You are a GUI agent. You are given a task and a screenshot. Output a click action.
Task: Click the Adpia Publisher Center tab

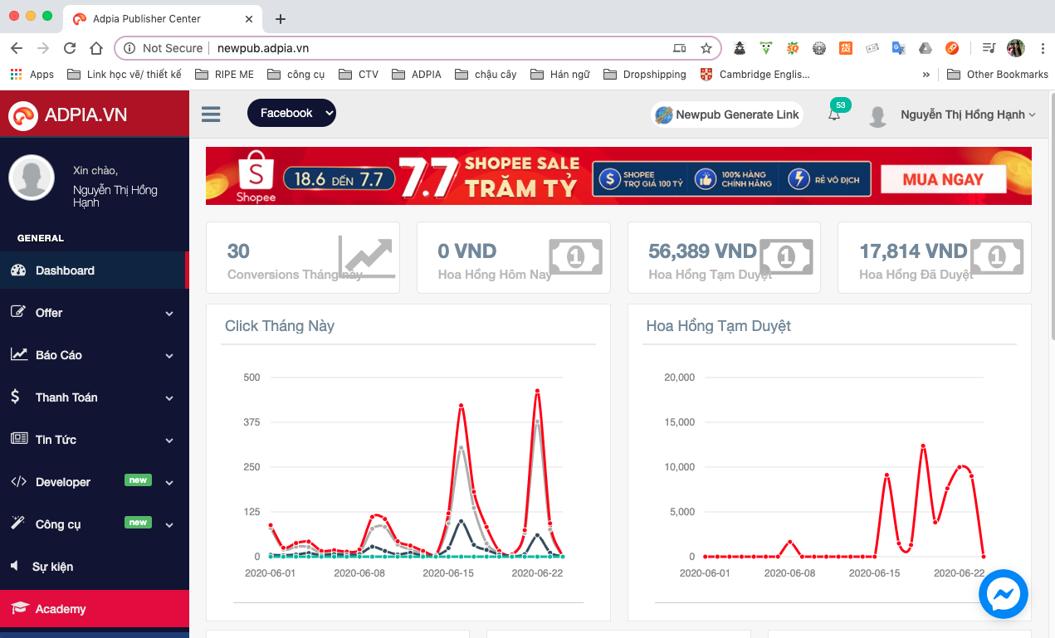coord(164,18)
